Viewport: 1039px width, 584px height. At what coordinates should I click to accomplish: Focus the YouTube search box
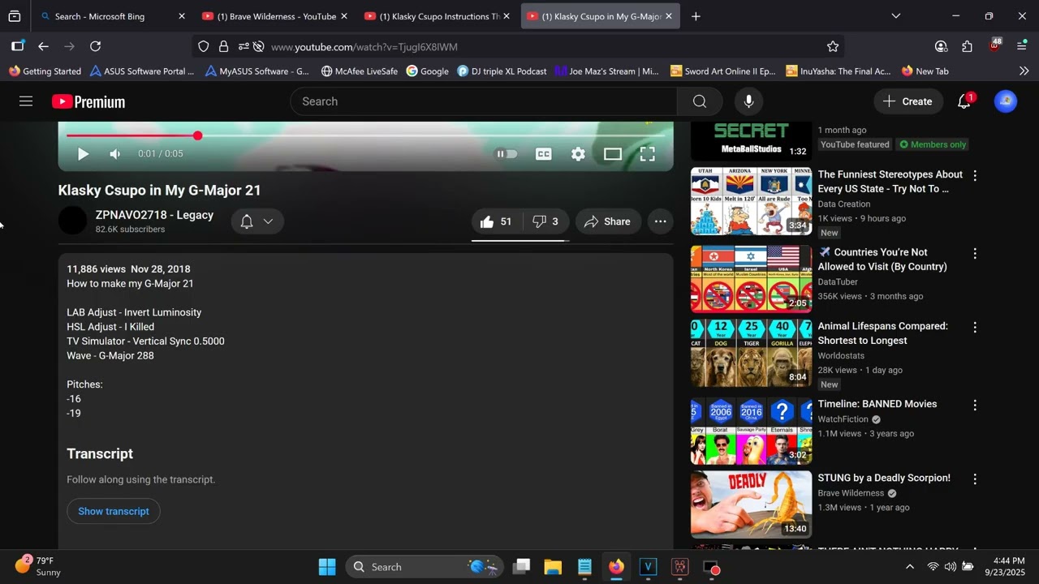point(484,101)
